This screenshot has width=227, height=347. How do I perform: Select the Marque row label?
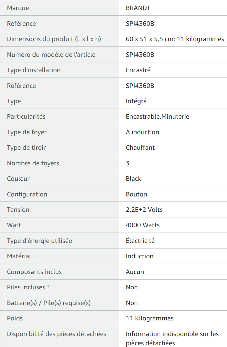coord(18,8)
